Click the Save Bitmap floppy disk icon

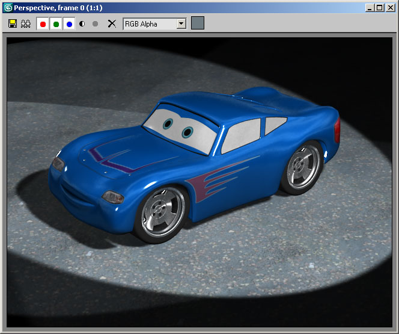(13, 24)
